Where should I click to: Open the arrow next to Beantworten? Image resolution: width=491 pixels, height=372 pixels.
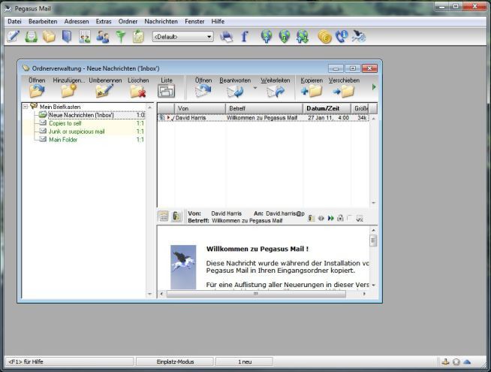click(x=255, y=88)
